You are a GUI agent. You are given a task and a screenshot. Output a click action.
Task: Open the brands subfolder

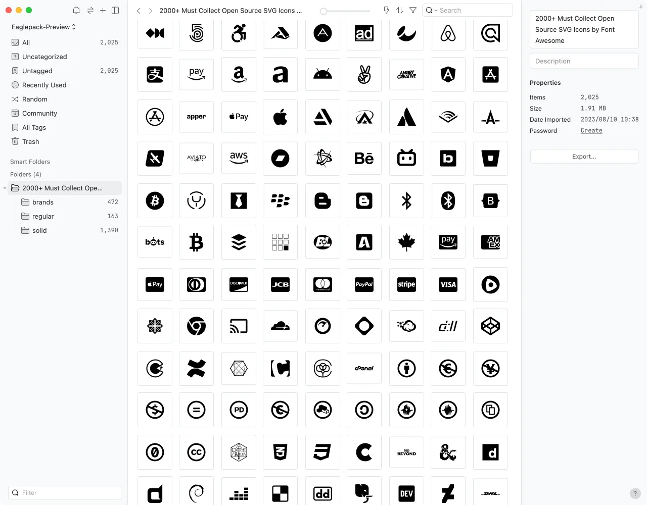click(x=43, y=202)
